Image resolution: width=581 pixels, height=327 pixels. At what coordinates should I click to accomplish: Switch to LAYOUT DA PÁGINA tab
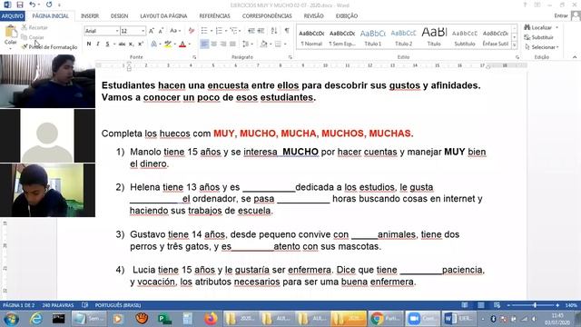click(x=163, y=16)
